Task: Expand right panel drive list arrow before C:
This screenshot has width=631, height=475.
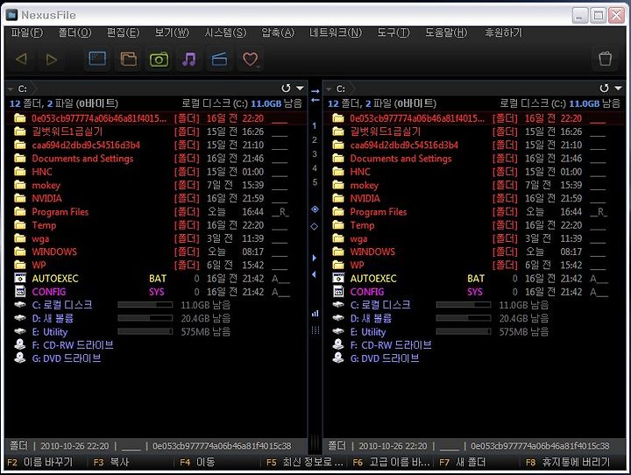Action: pos(330,89)
